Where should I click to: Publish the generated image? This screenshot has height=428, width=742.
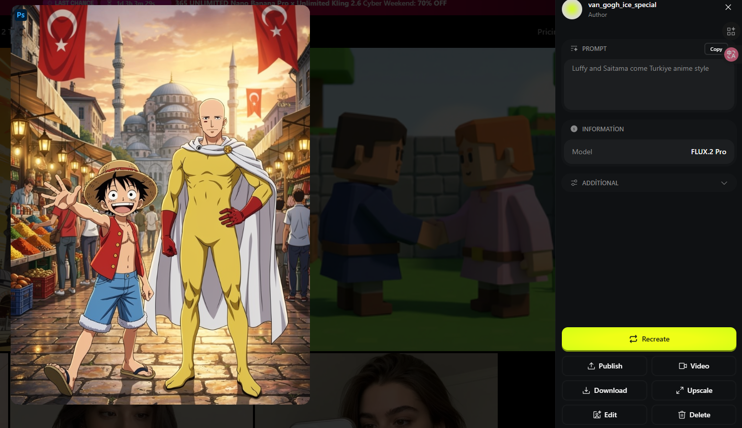click(605, 366)
